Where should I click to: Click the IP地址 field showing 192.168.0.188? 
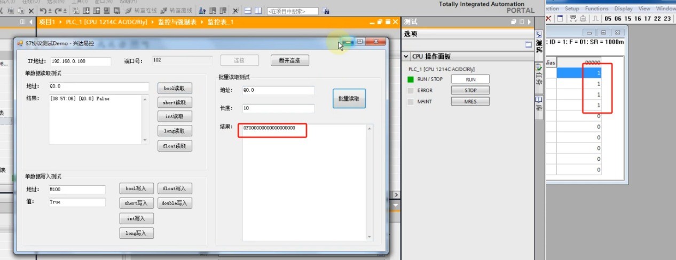(80, 61)
